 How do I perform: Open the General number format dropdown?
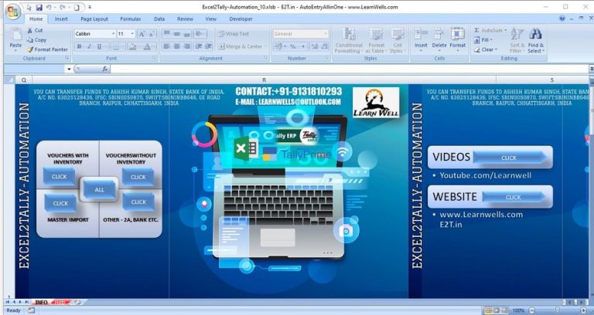(326, 34)
